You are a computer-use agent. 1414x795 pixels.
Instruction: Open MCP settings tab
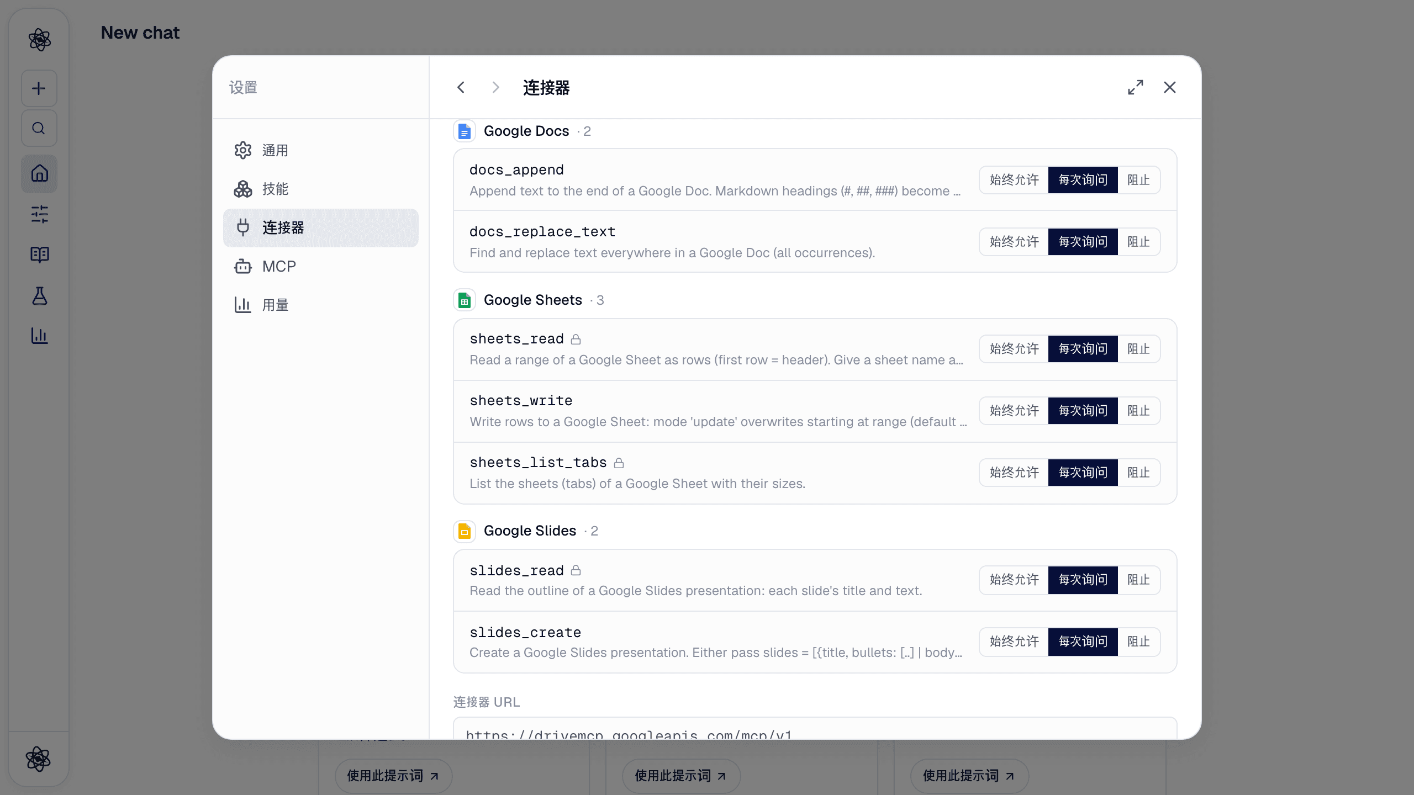pyautogui.click(x=321, y=267)
